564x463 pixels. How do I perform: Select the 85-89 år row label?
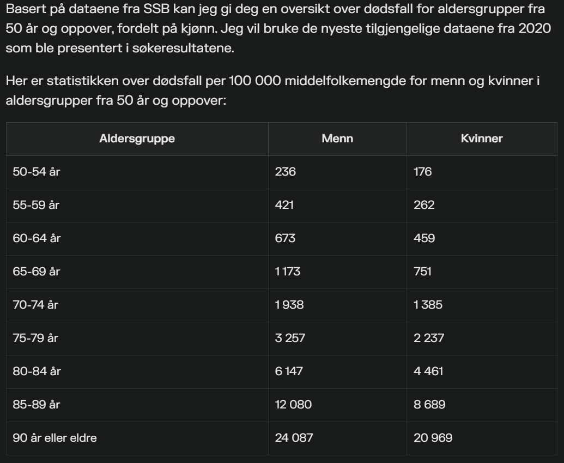(37, 405)
